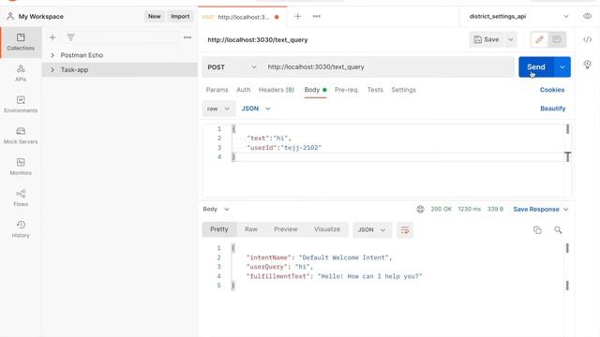Switch to the Pre-req. tab

coord(347,90)
